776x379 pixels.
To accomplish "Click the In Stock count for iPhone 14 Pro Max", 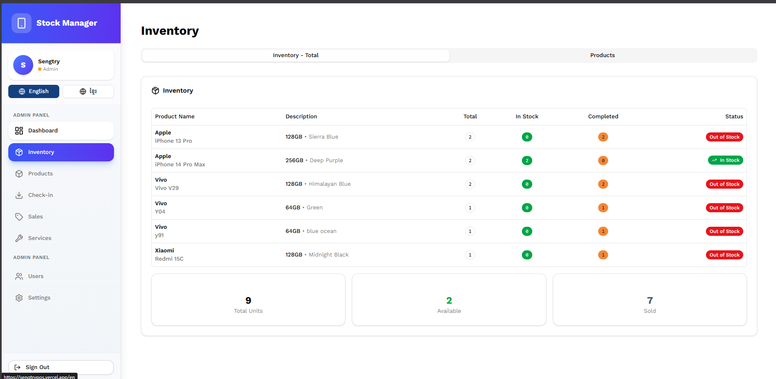I will [x=527, y=161].
